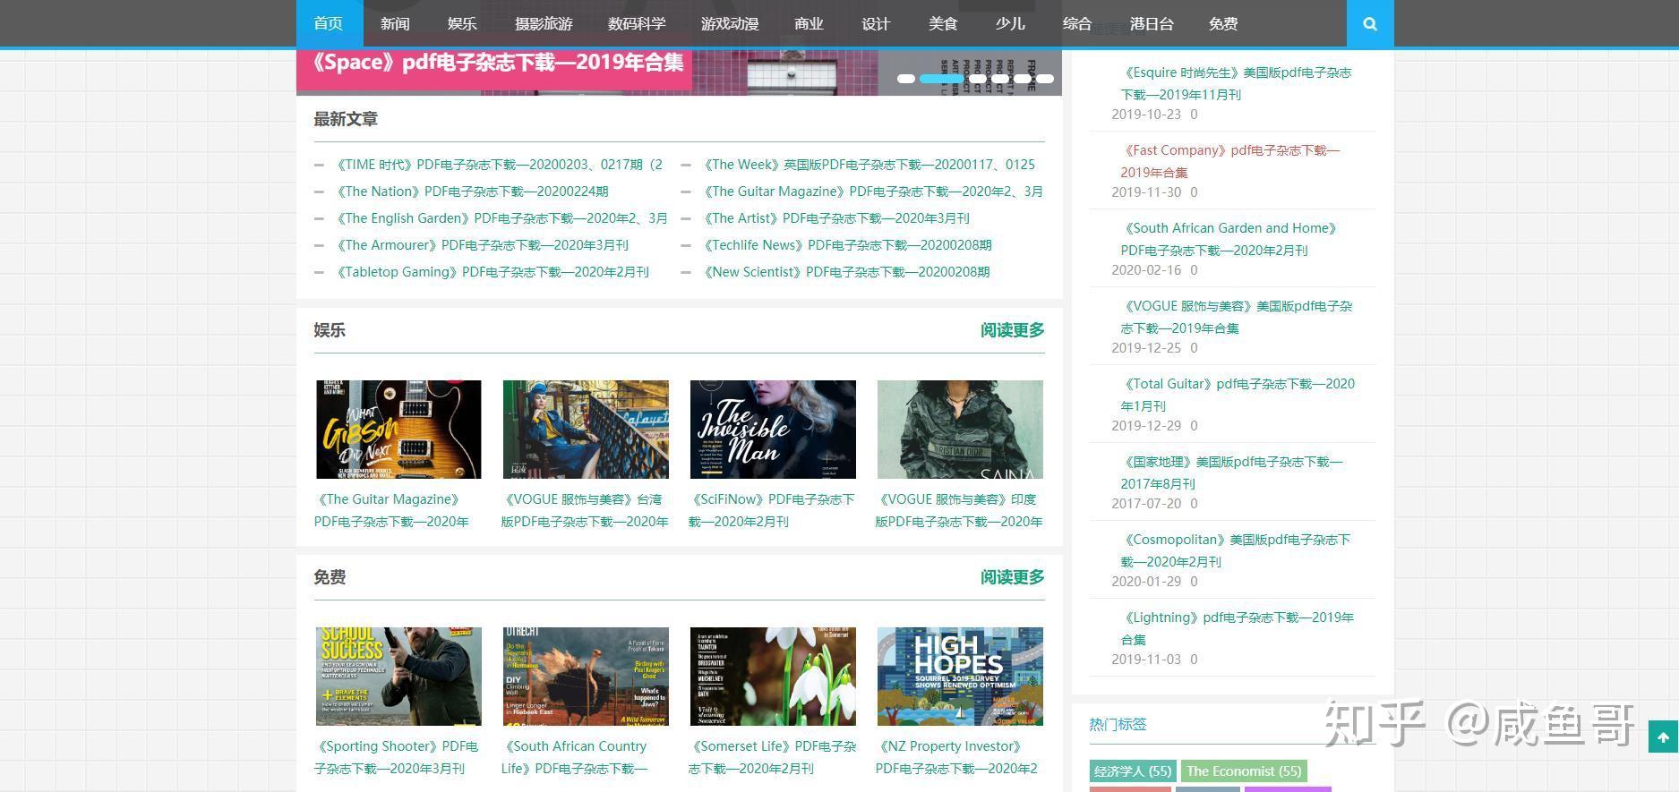The width and height of the screenshot is (1679, 792).
Task: Open the 《Space》 2019年合集 banner title
Action: (498, 63)
